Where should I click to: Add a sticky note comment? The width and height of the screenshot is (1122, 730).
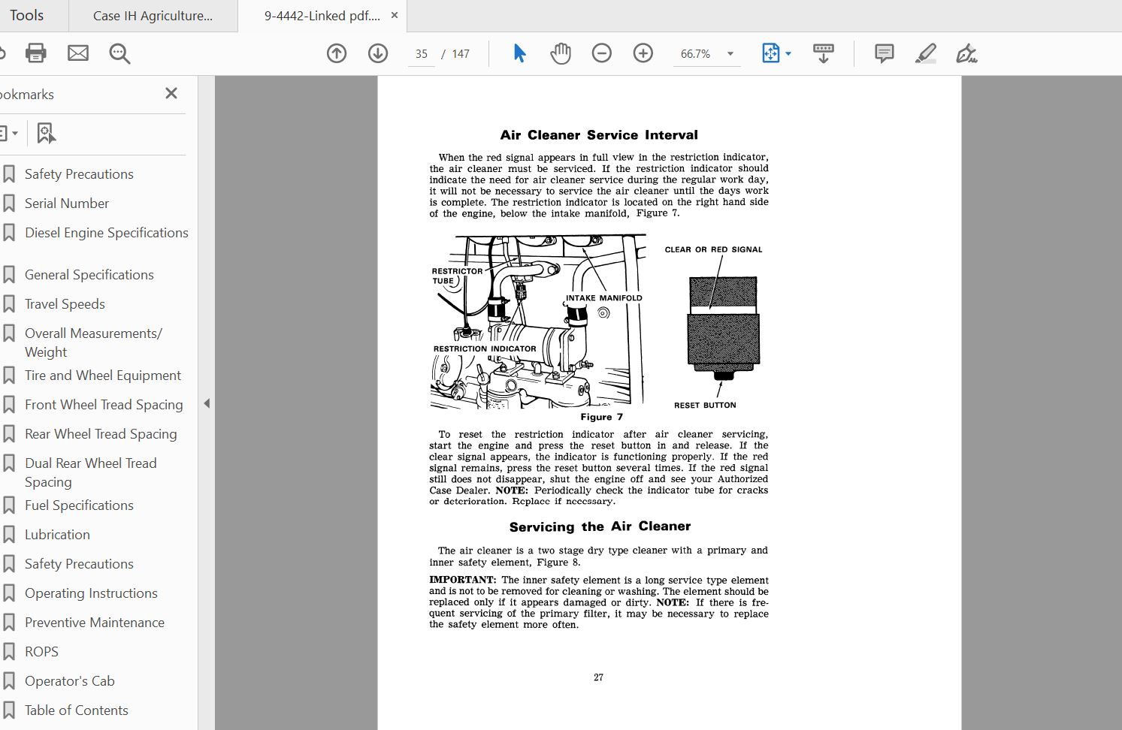click(885, 53)
